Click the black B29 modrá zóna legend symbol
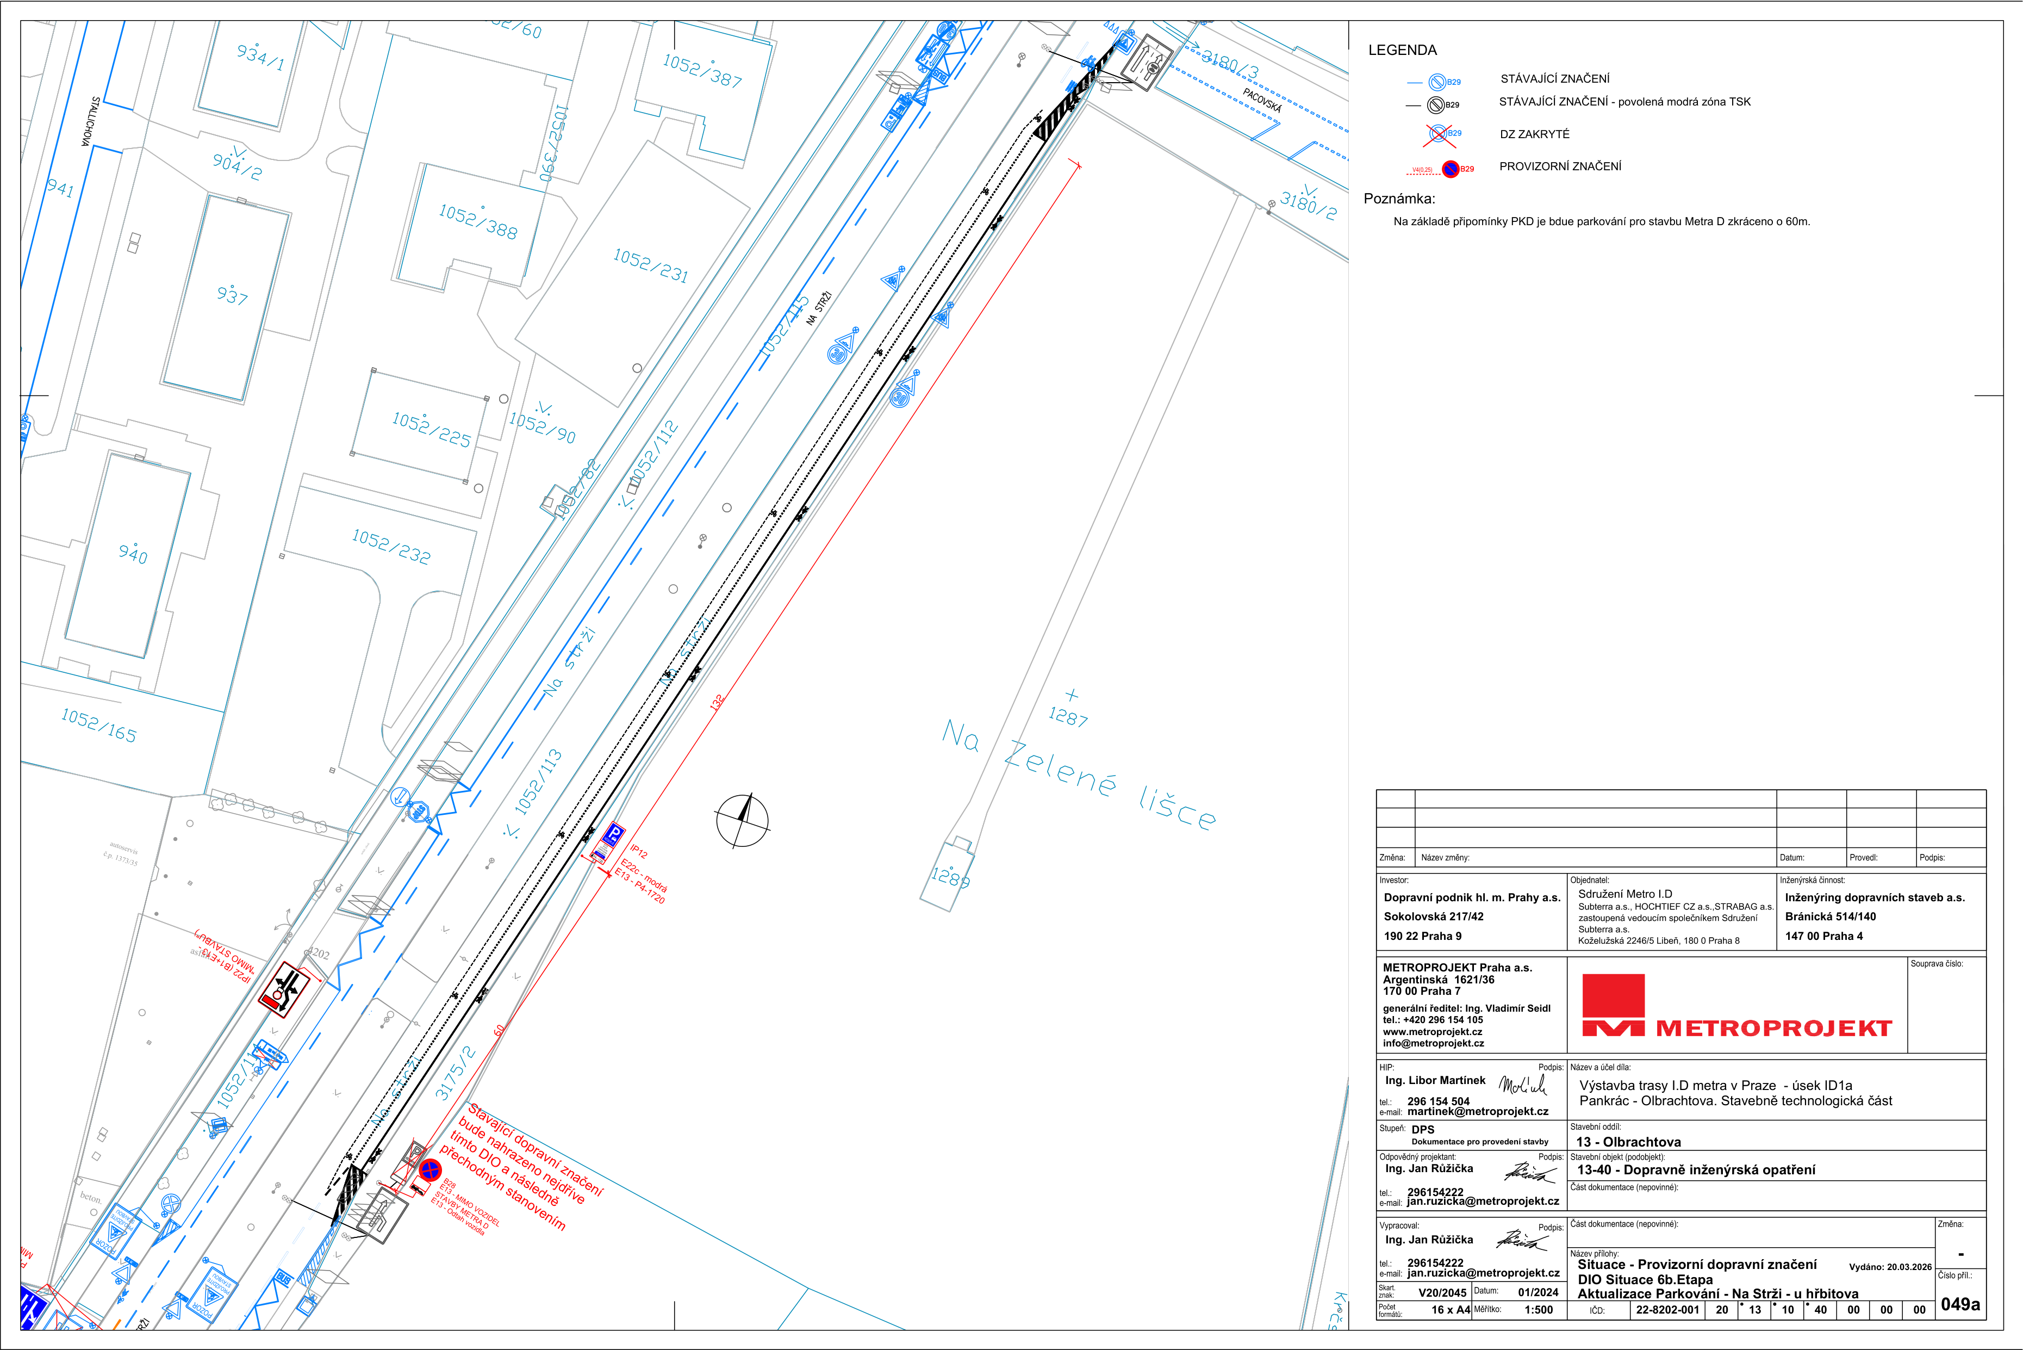This screenshot has height=1350, width=2023. pos(1436,105)
